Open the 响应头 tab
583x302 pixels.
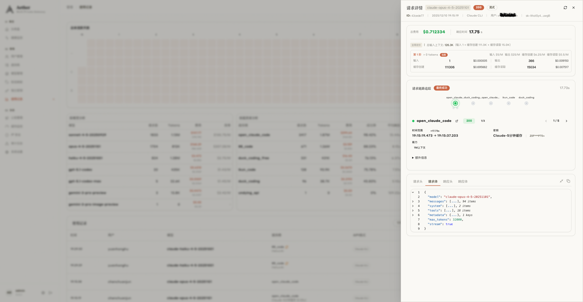point(448,181)
